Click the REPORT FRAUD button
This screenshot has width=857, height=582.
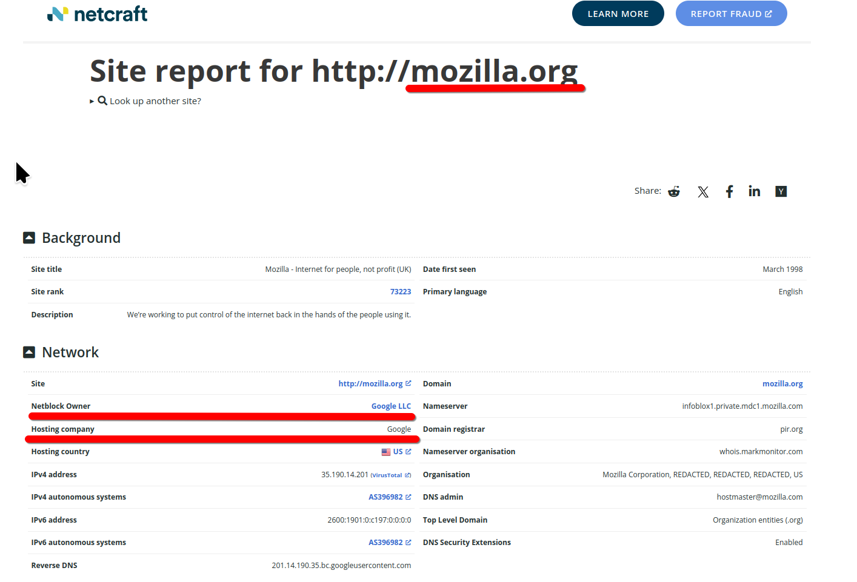[732, 13]
